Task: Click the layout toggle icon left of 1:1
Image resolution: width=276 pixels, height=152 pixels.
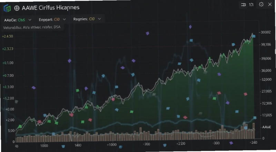Action: coord(244,5)
